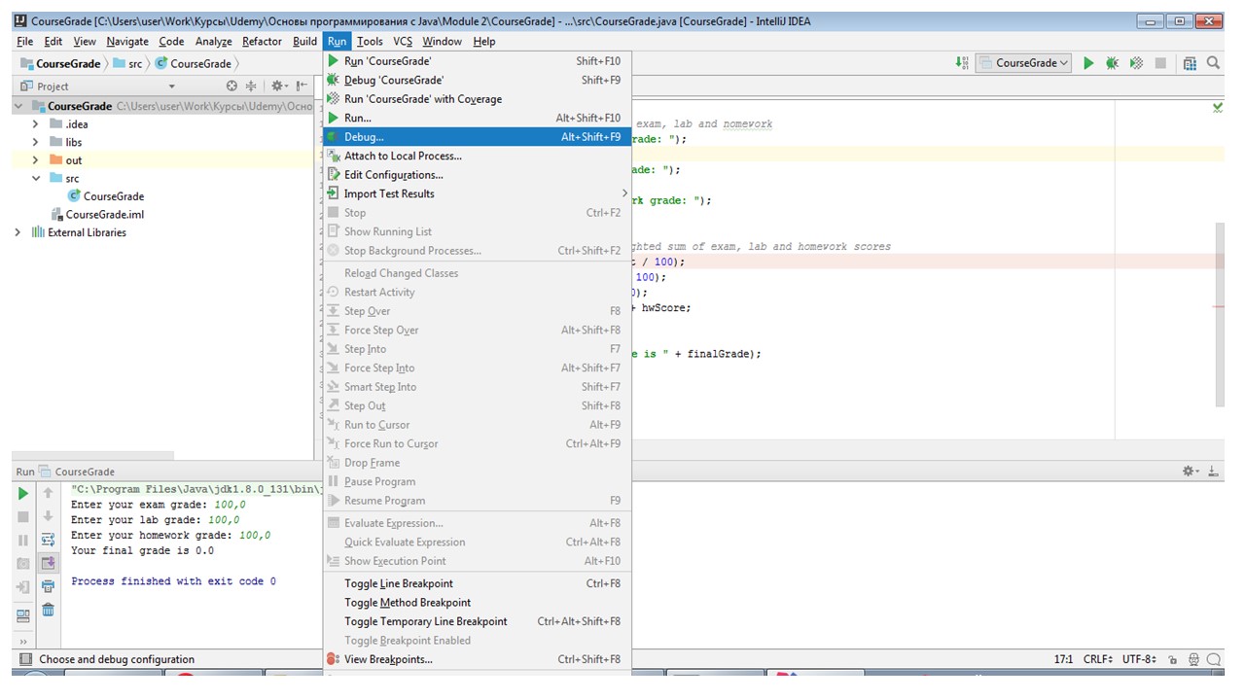Click the Run with Coverage toolbar icon
The height and width of the screenshot is (700, 1245).
1135,63
